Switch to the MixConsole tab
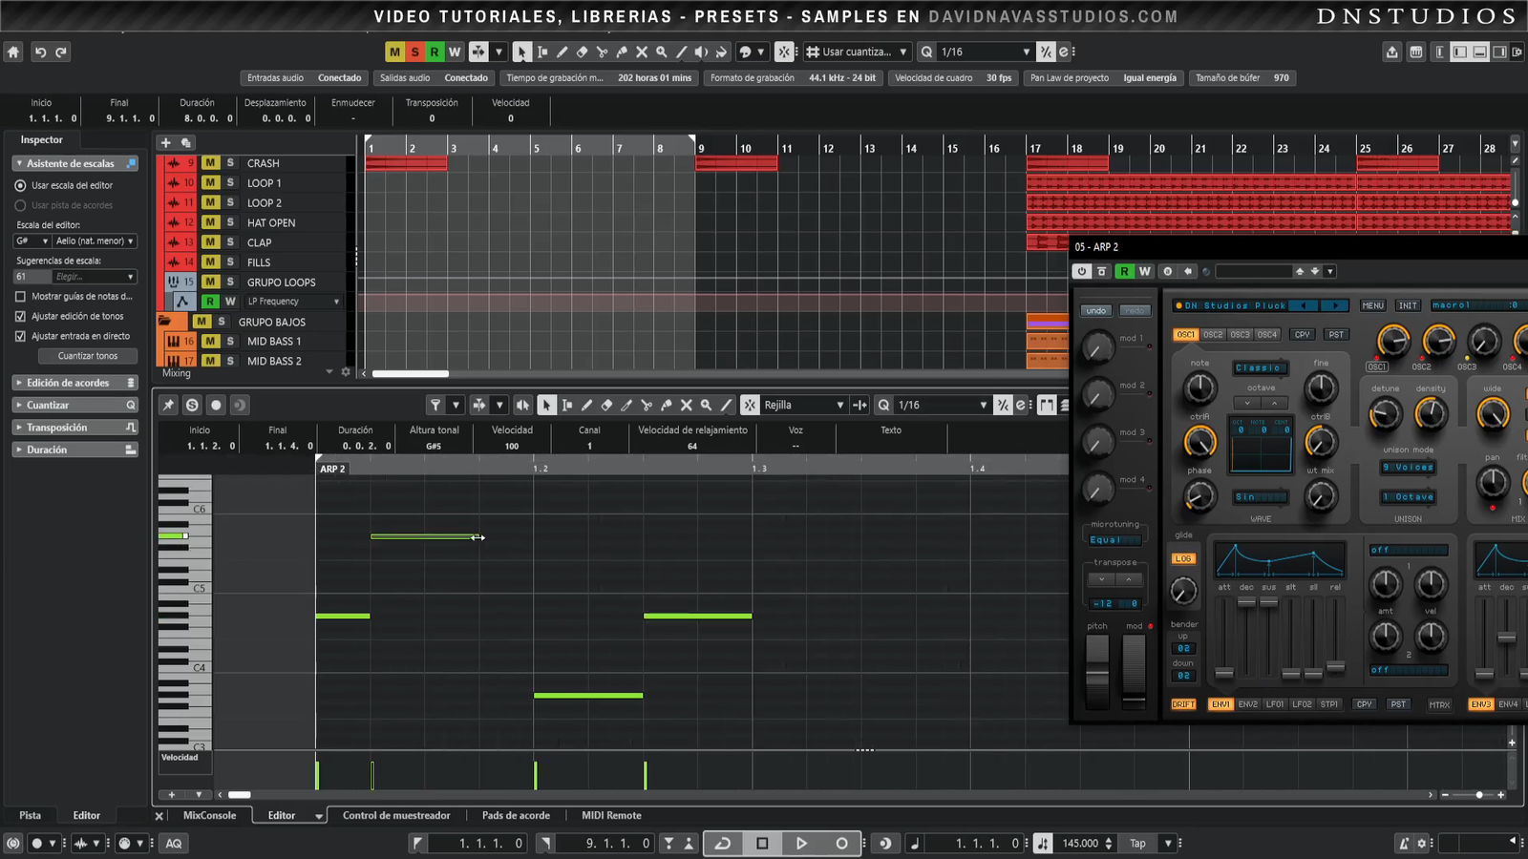 coord(209,815)
